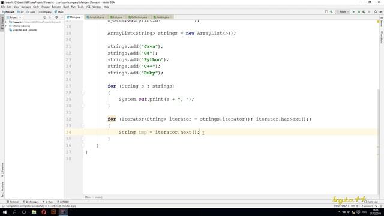Toggle the Structure side tab
384x216 pixels.
point(2,190)
